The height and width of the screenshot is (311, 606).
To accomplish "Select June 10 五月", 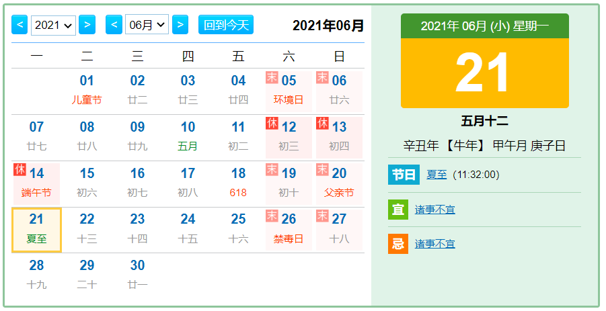I will coord(188,138).
